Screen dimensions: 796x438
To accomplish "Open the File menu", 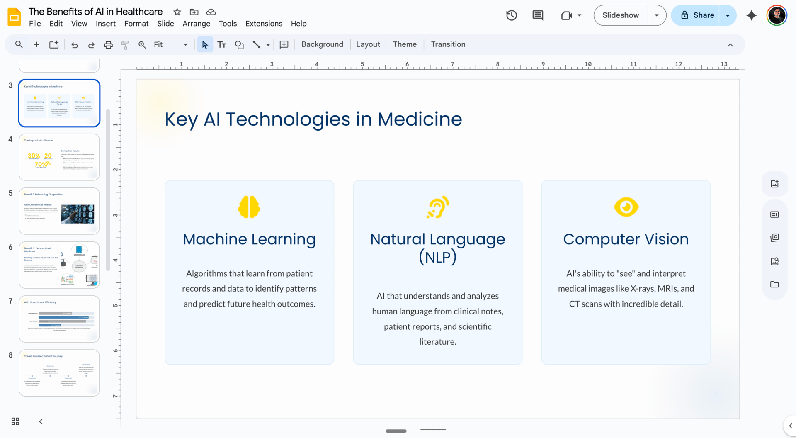I will pos(35,24).
